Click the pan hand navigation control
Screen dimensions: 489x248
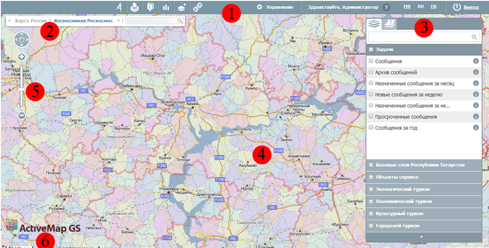(x=22, y=40)
